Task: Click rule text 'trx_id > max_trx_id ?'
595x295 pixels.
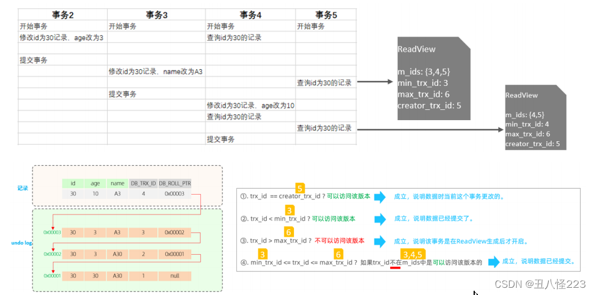Action: point(281,240)
